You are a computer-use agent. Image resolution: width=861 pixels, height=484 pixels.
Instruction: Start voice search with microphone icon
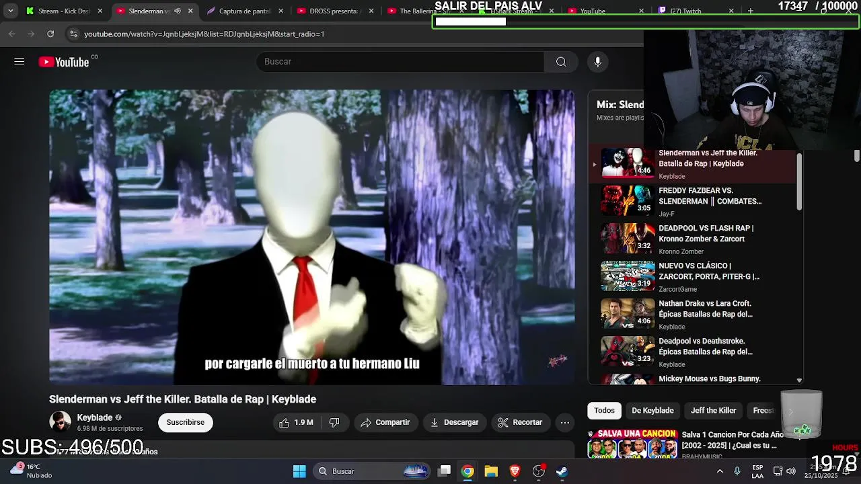click(x=597, y=62)
